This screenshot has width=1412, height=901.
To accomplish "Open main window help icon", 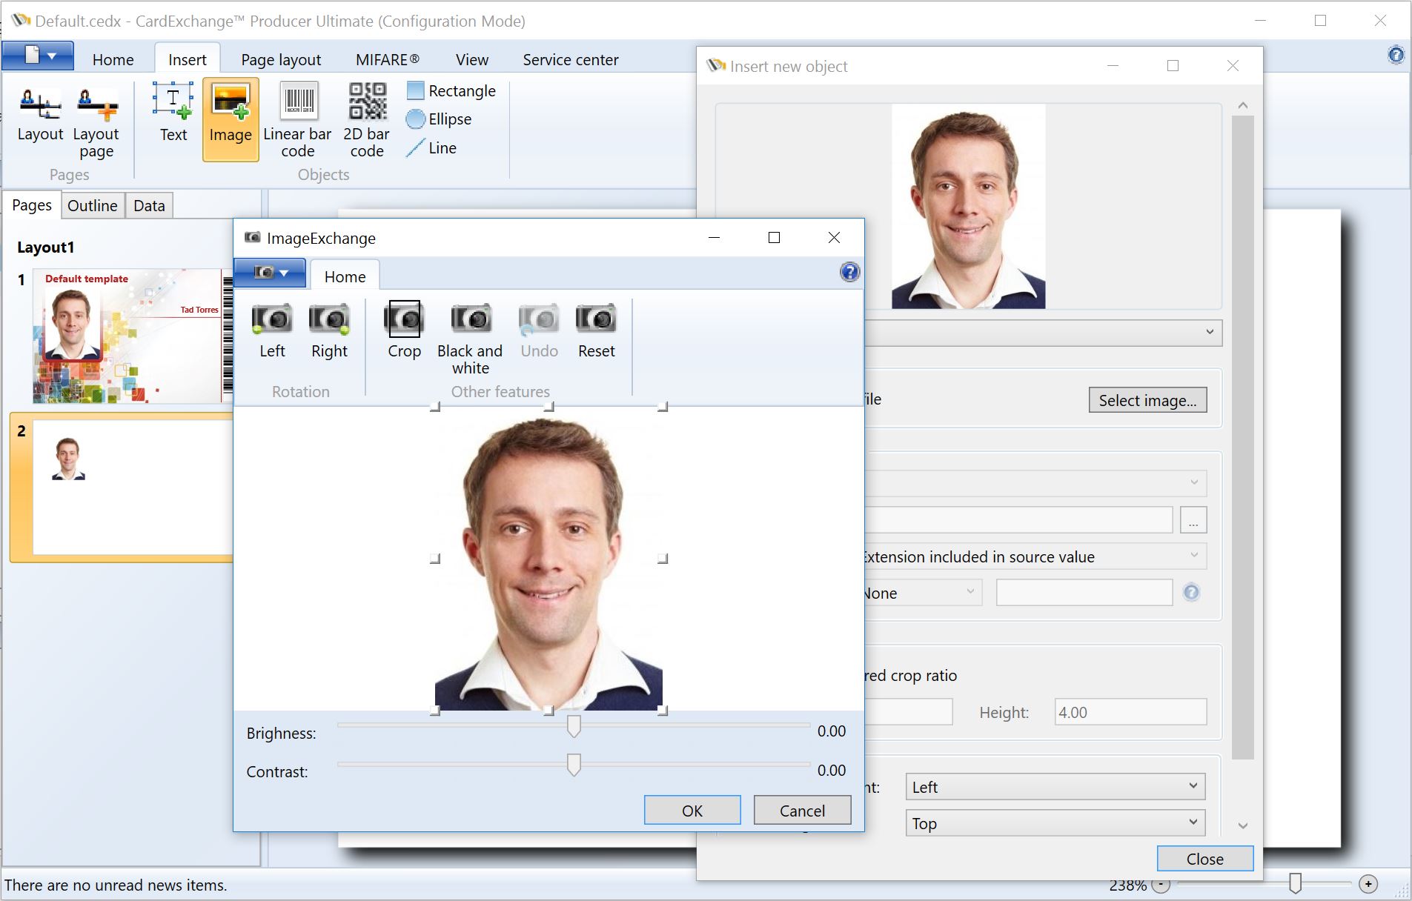I will pos(1396,55).
